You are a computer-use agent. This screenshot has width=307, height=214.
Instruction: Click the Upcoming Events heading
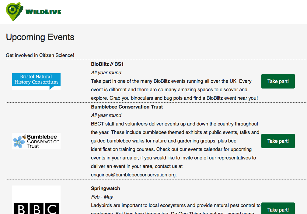tap(40, 37)
